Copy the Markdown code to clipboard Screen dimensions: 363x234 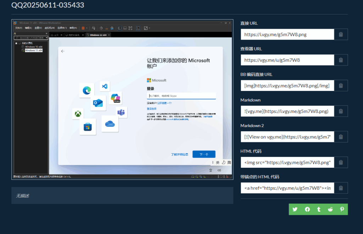341,111
